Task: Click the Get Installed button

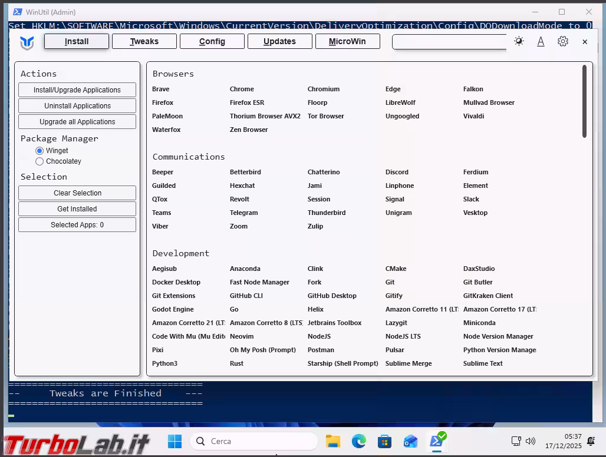Action: (x=77, y=209)
